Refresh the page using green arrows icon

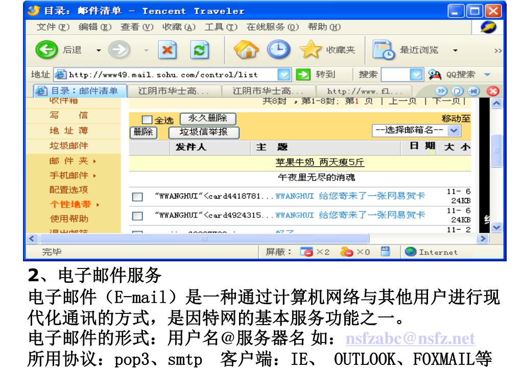coord(200,50)
